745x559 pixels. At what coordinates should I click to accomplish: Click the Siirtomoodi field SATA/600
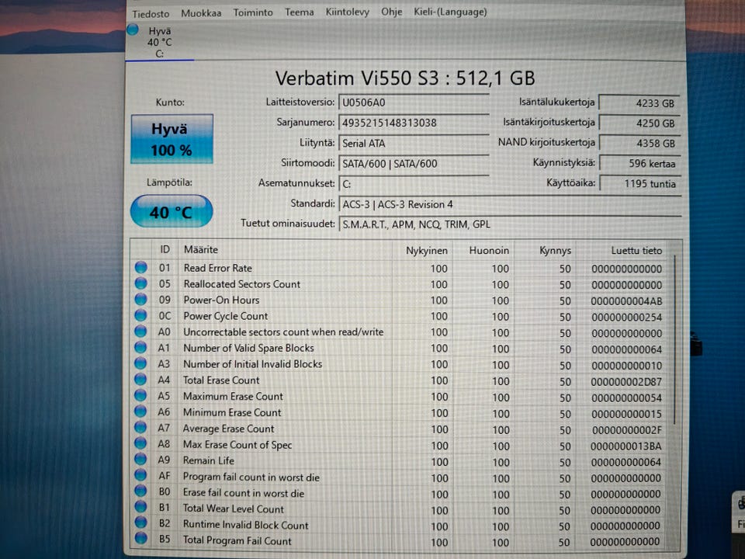414,164
